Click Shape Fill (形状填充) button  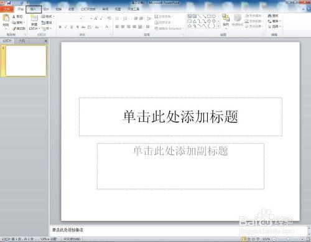point(254,16)
